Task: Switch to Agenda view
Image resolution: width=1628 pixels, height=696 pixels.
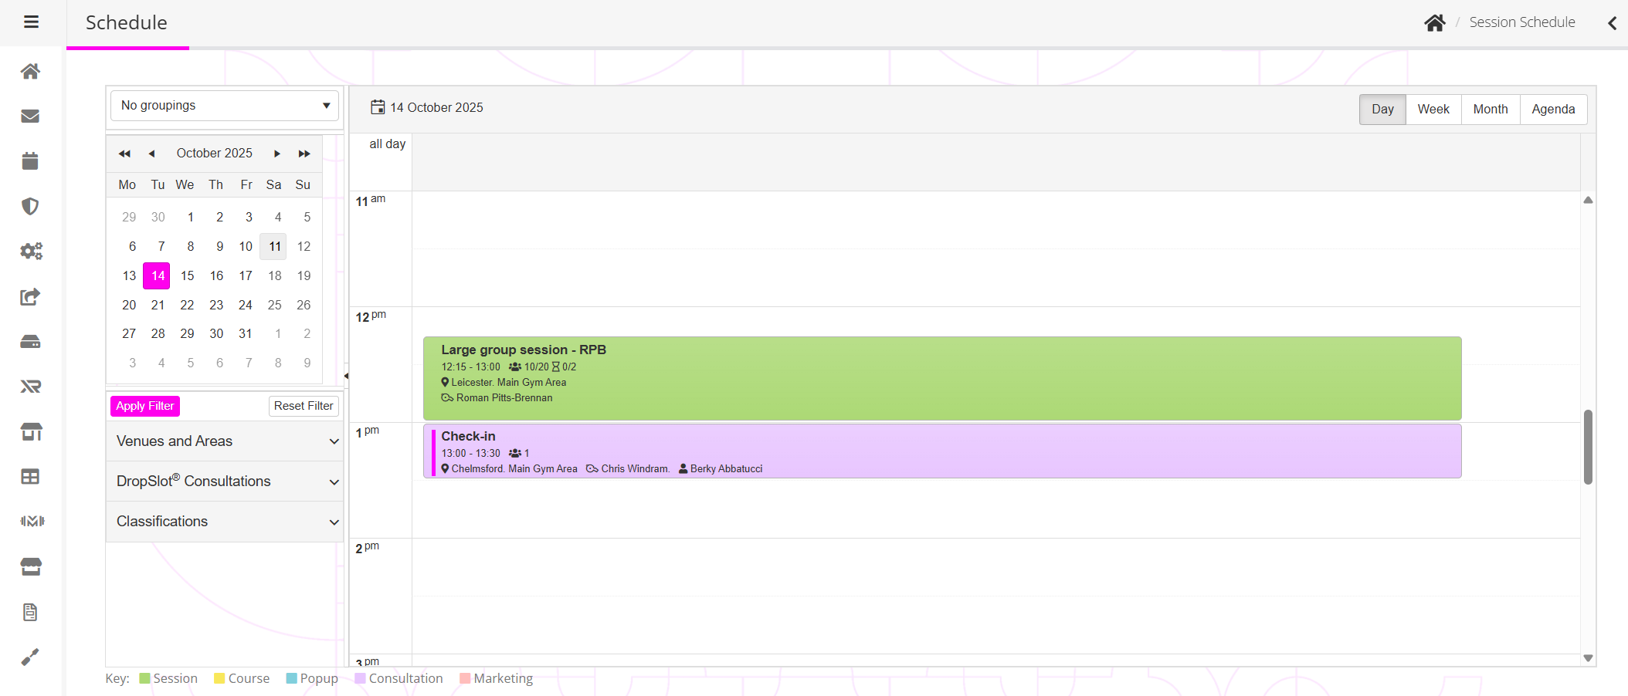Action: point(1552,110)
